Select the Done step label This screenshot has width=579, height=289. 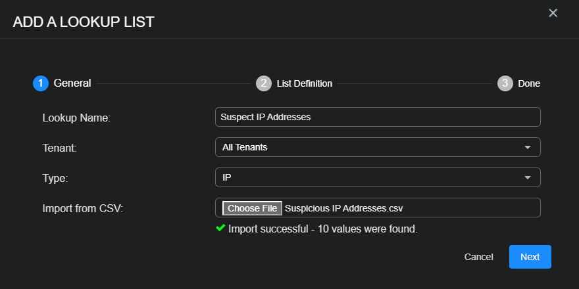(529, 83)
